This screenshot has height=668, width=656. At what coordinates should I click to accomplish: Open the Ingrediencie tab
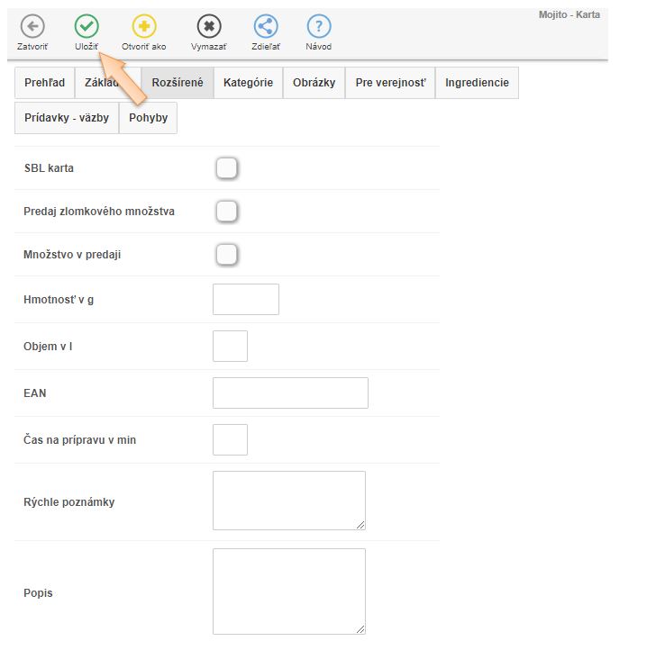(477, 83)
